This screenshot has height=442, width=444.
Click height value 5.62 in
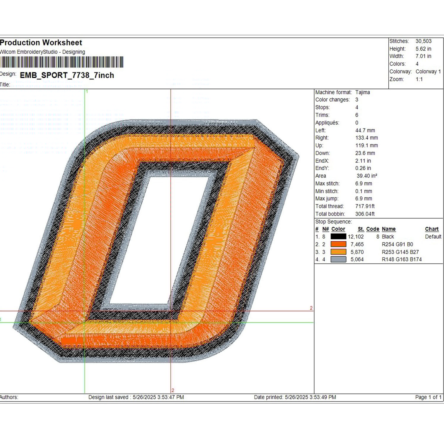423,49
